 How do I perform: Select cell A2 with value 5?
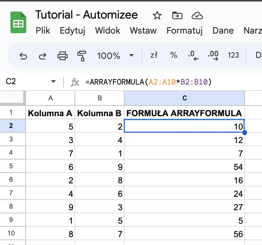pos(50,126)
